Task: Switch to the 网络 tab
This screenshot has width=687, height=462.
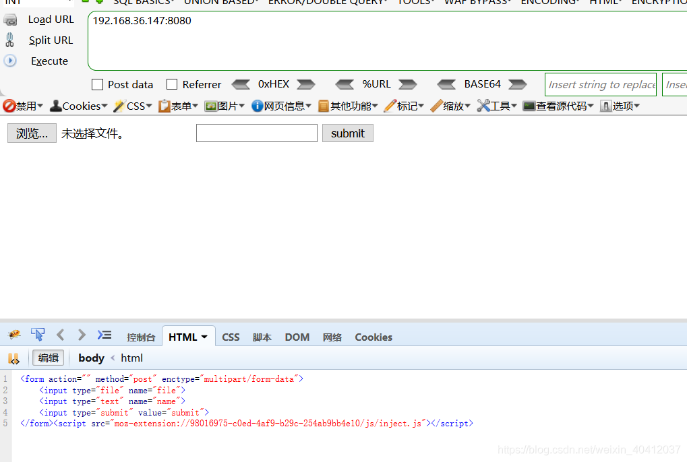Action: point(332,337)
